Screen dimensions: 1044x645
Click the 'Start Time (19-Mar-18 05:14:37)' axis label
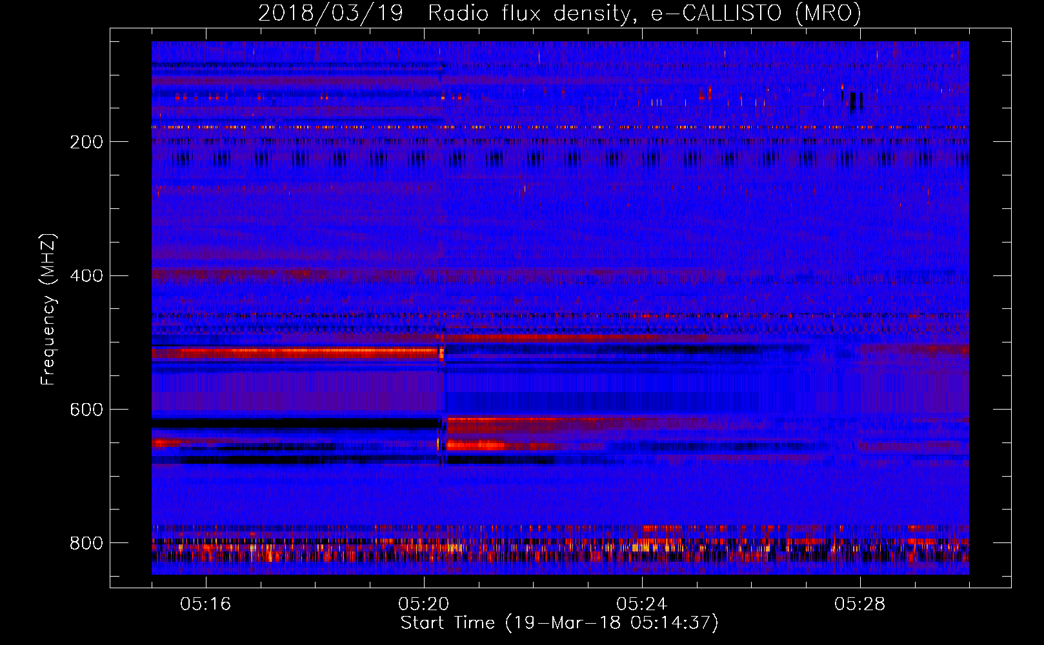(x=559, y=623)
